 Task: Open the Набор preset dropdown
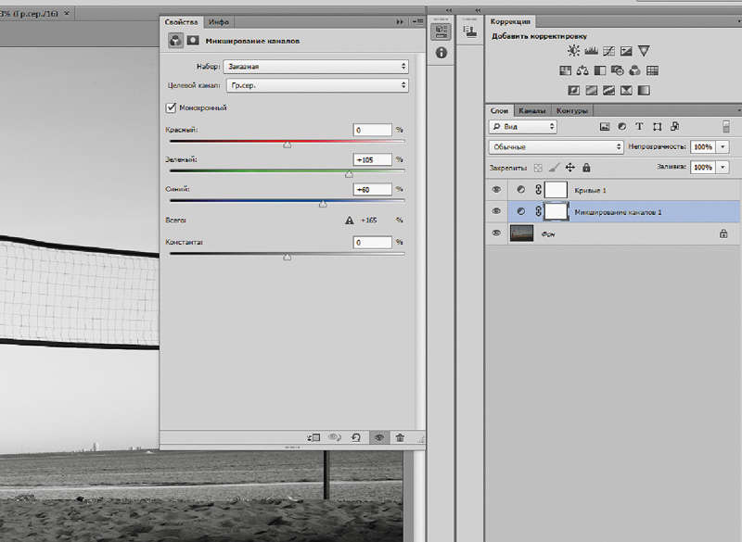coord(315,67)
